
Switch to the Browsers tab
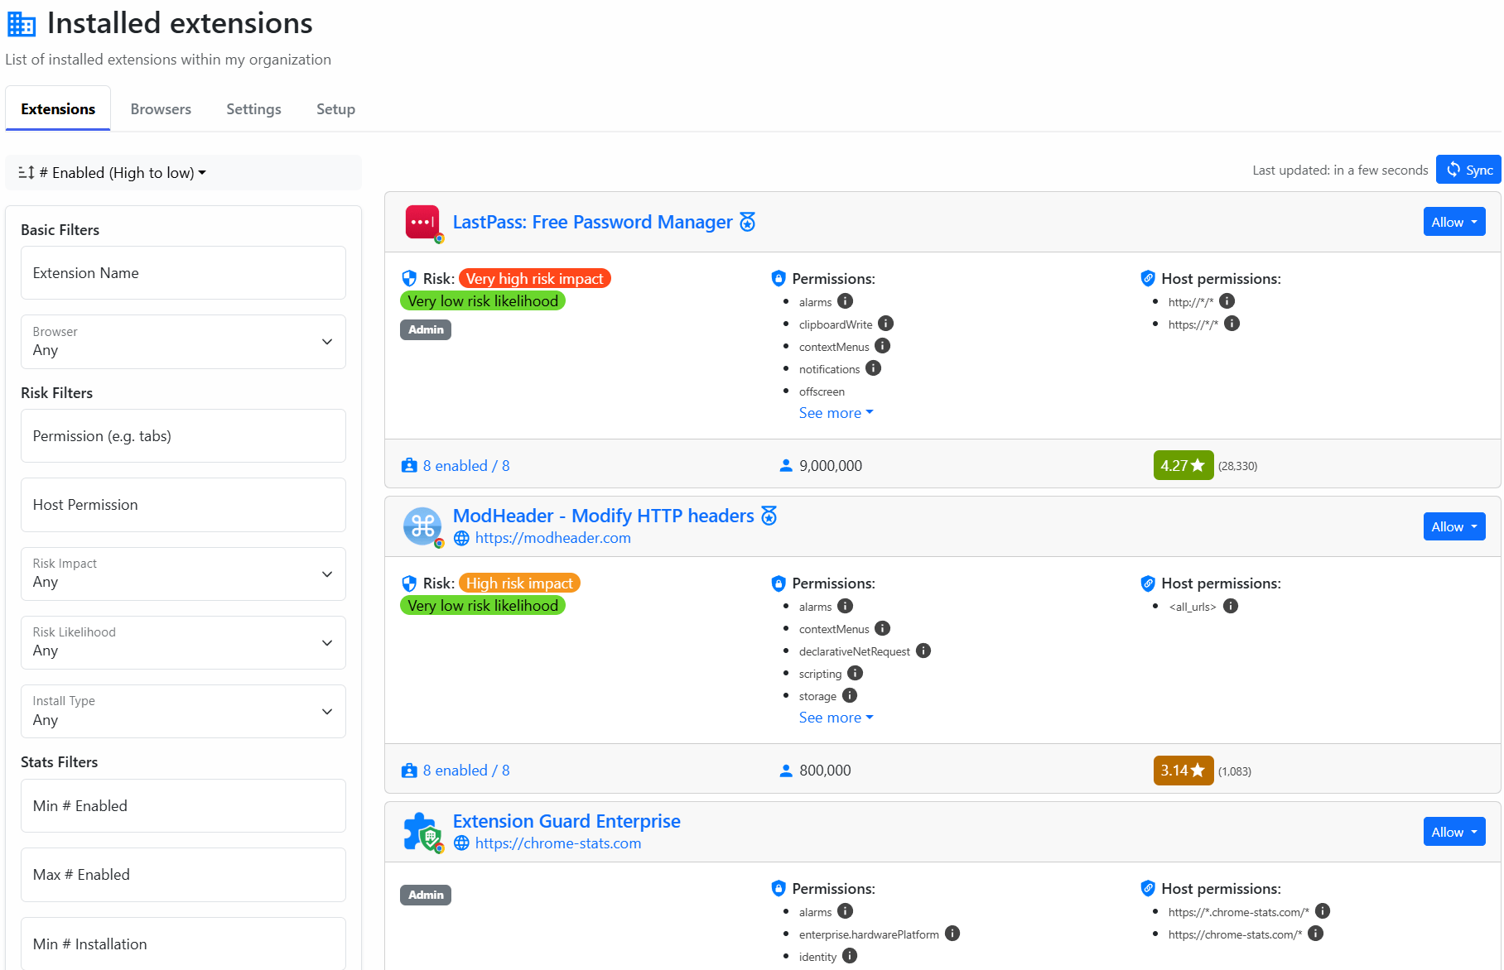pyautogui.click(x=161, y=109)
